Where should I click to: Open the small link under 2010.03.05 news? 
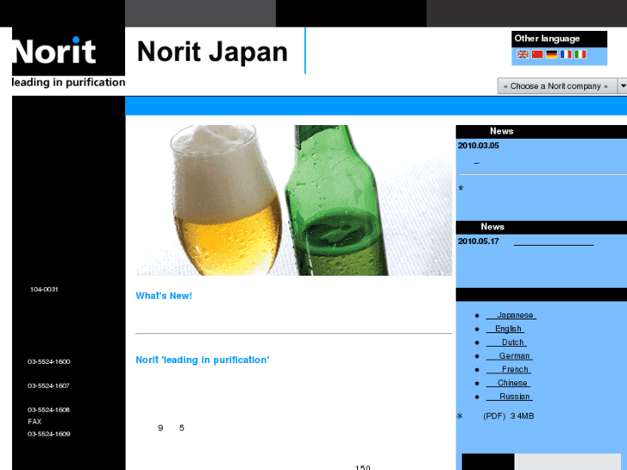(x=476, y=163)
